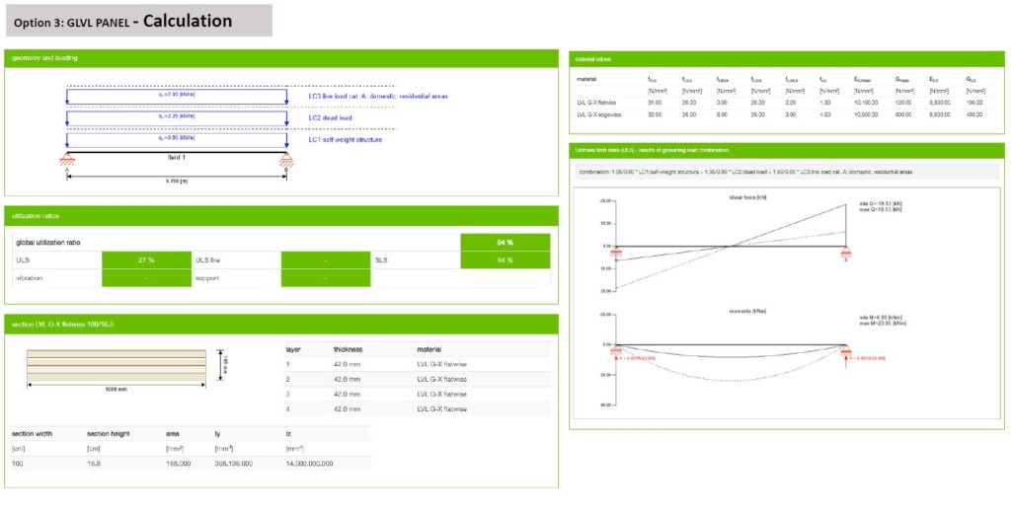
Task: Click the global utilization ratio 94 % cell
Action: (505, 242)
